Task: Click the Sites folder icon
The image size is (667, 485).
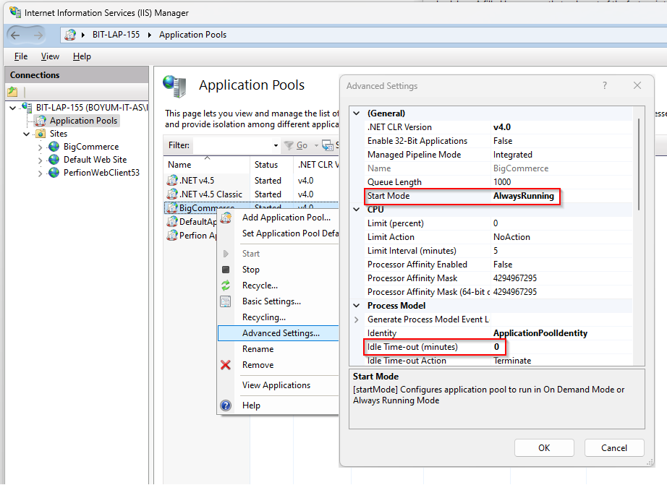Action: coord(41,134)
